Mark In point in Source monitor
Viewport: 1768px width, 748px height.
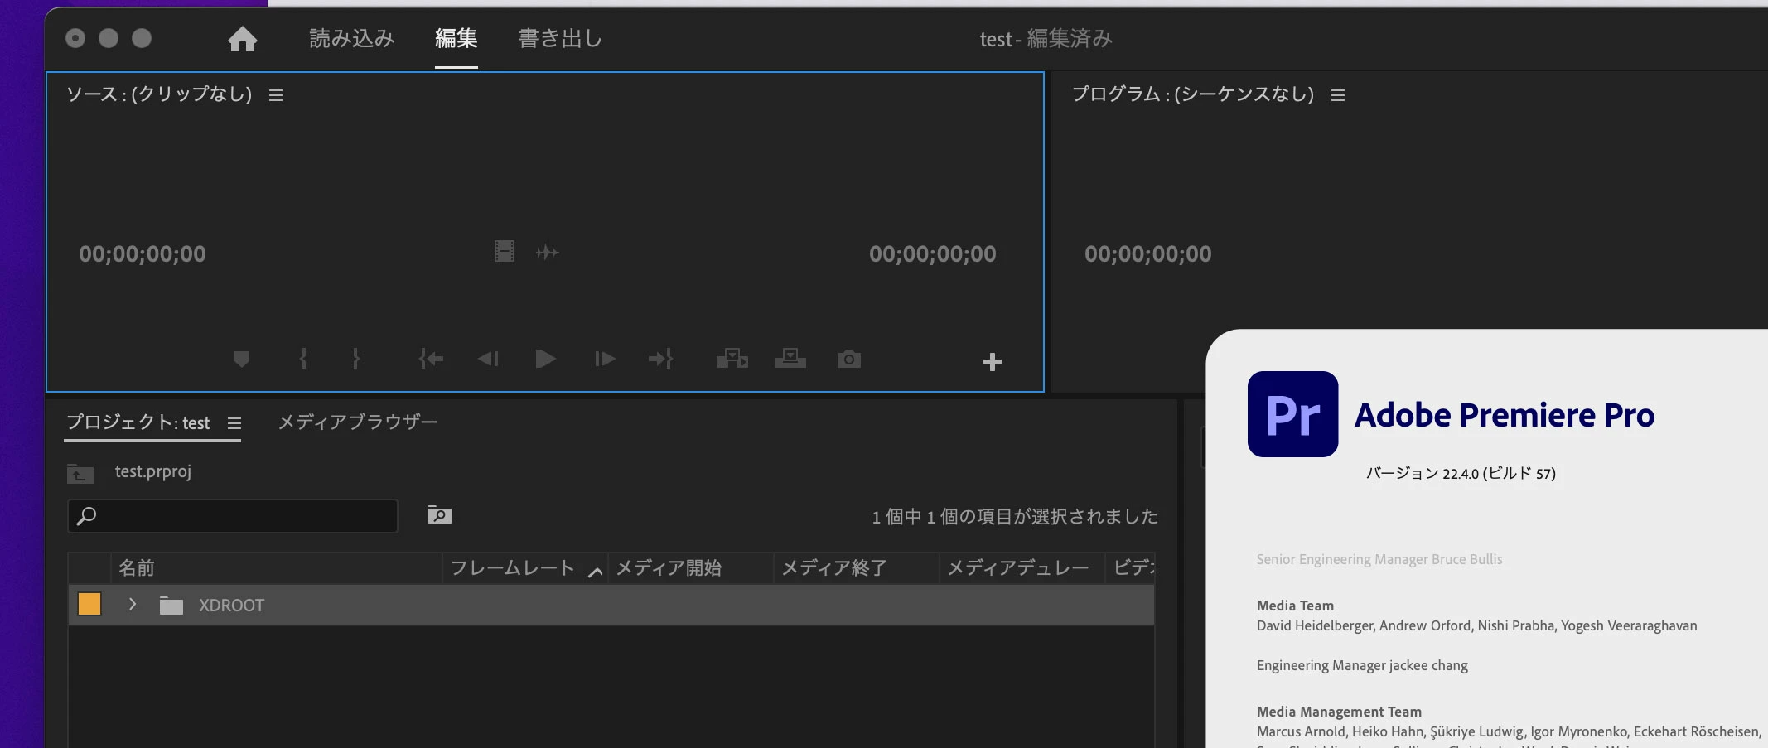coord(303,359)
